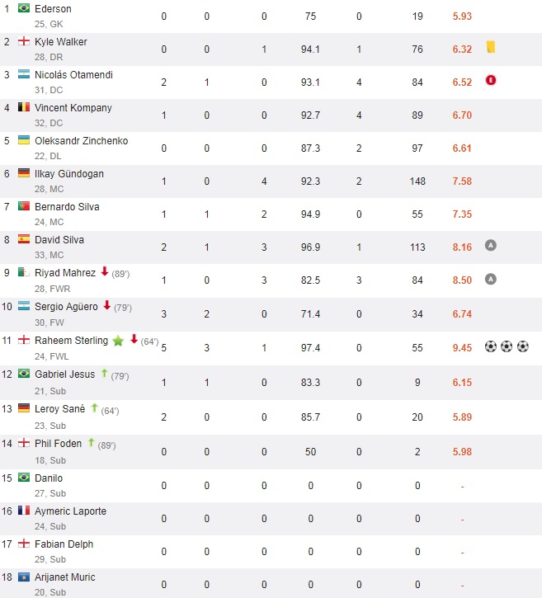
Task: Click David Silva's assist icon
Action: 490,246
